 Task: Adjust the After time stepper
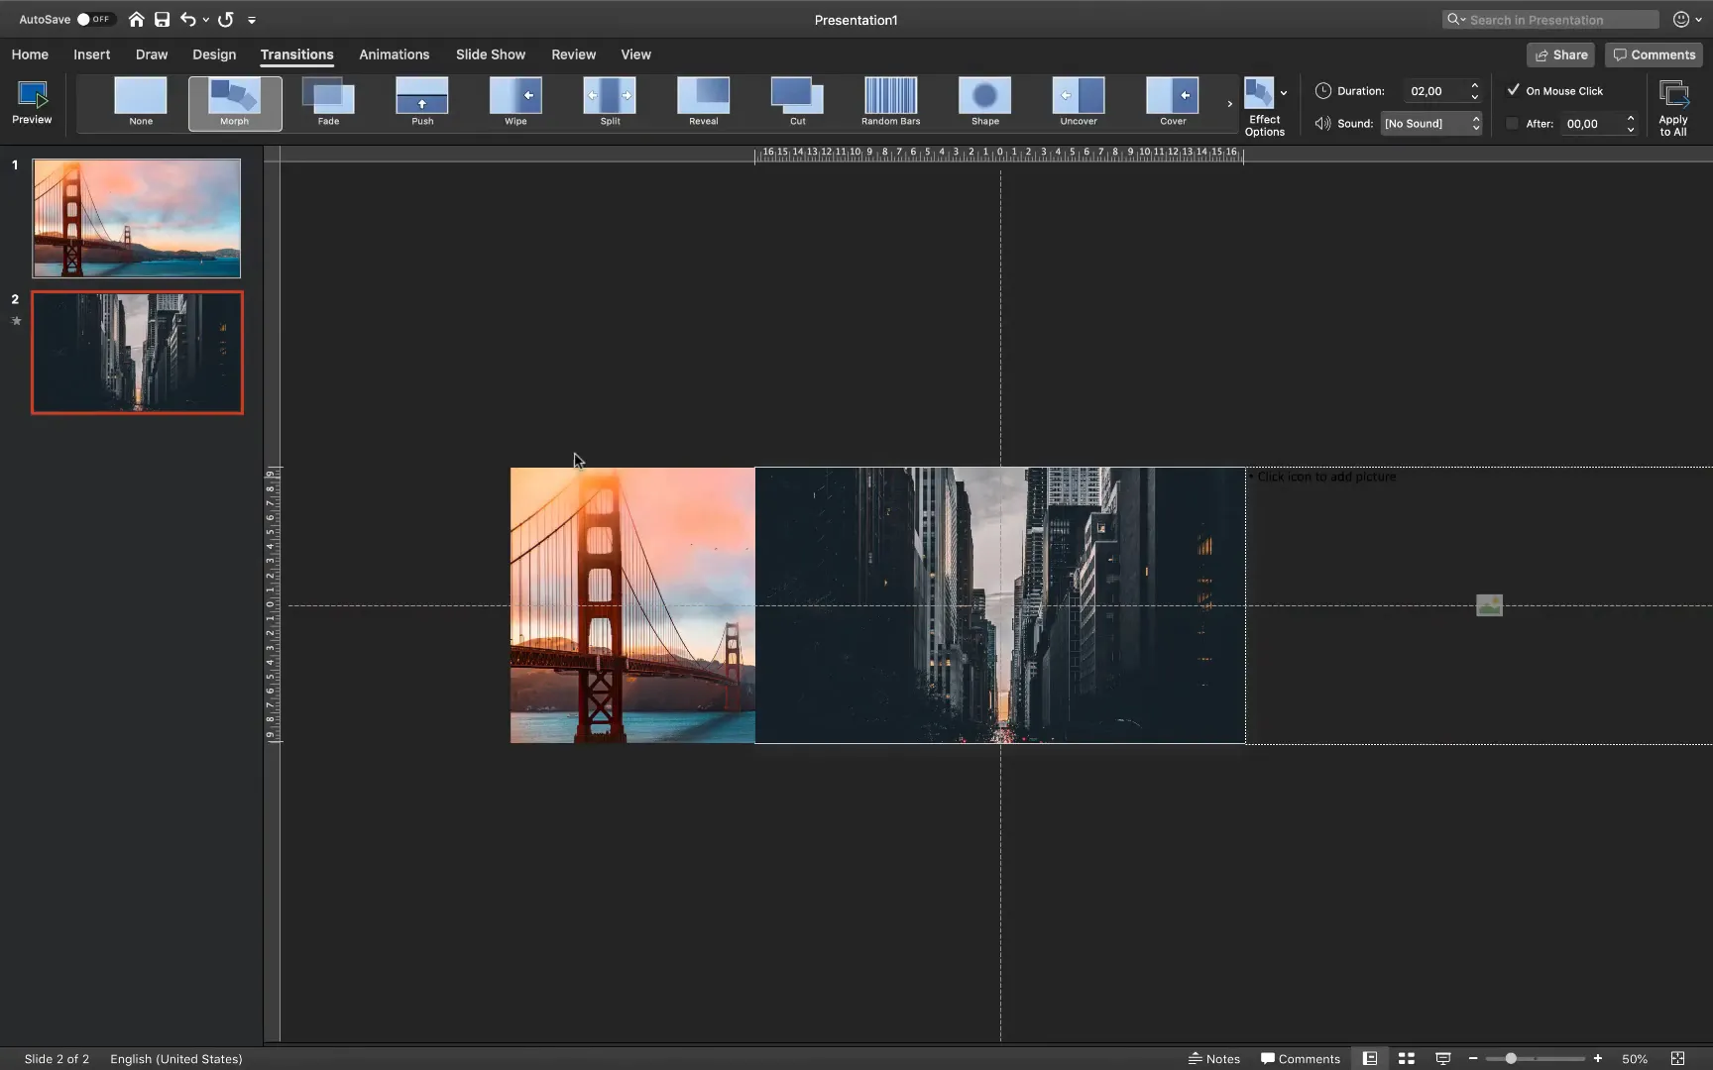pos(1630,123)
